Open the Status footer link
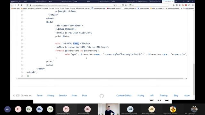The width and height of the screenshot is (205, 115). pos(74,96)
